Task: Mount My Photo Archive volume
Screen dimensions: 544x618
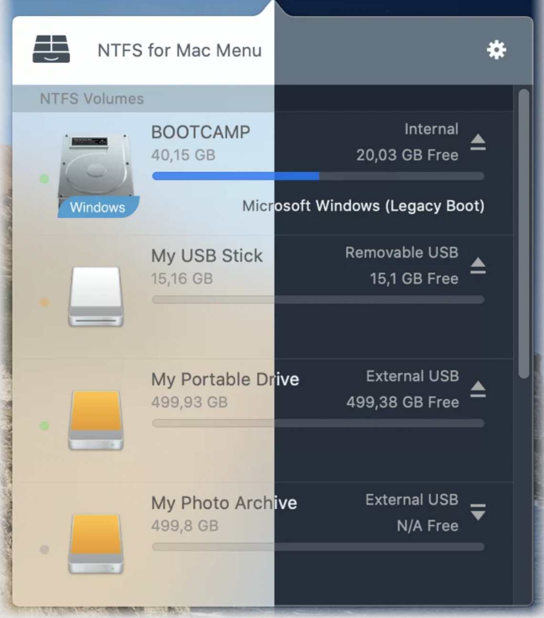Action: (x=478, y=512)
